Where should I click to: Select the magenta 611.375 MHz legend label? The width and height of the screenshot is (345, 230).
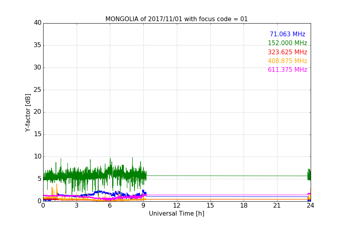pos(287,70)
